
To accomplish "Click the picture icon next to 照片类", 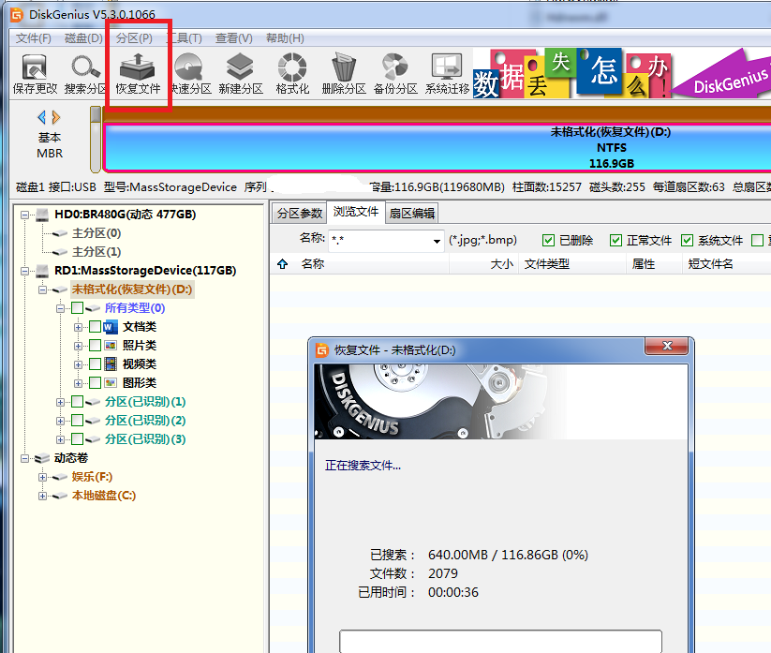I will [x=111, y=346].
